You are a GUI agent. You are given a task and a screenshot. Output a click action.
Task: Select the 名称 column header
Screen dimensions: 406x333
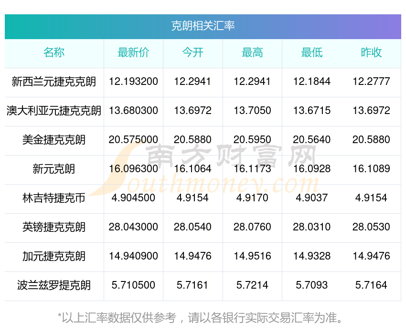54,52
